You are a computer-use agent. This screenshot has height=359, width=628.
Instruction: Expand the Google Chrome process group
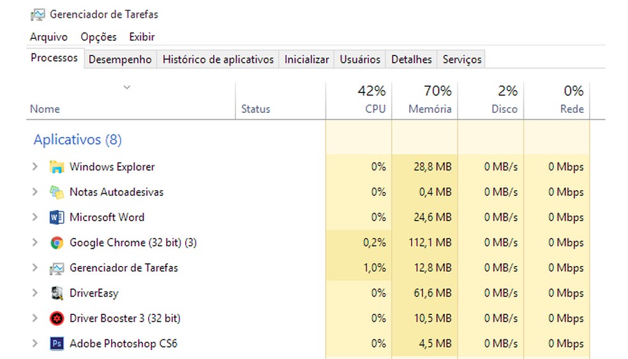(x=35, y=243)
